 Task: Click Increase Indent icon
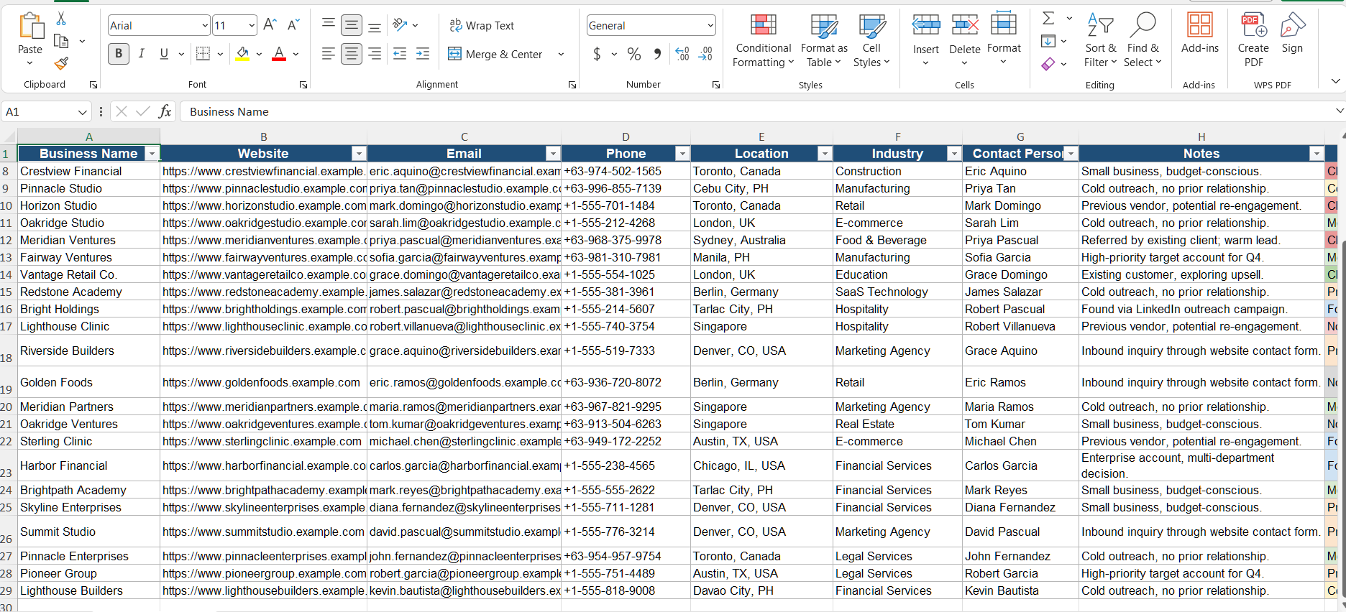point(423,54)
